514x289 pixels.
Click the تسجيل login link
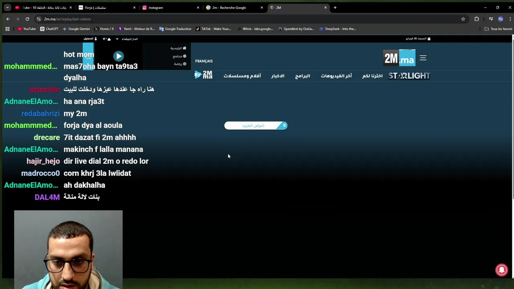point(90,39)
